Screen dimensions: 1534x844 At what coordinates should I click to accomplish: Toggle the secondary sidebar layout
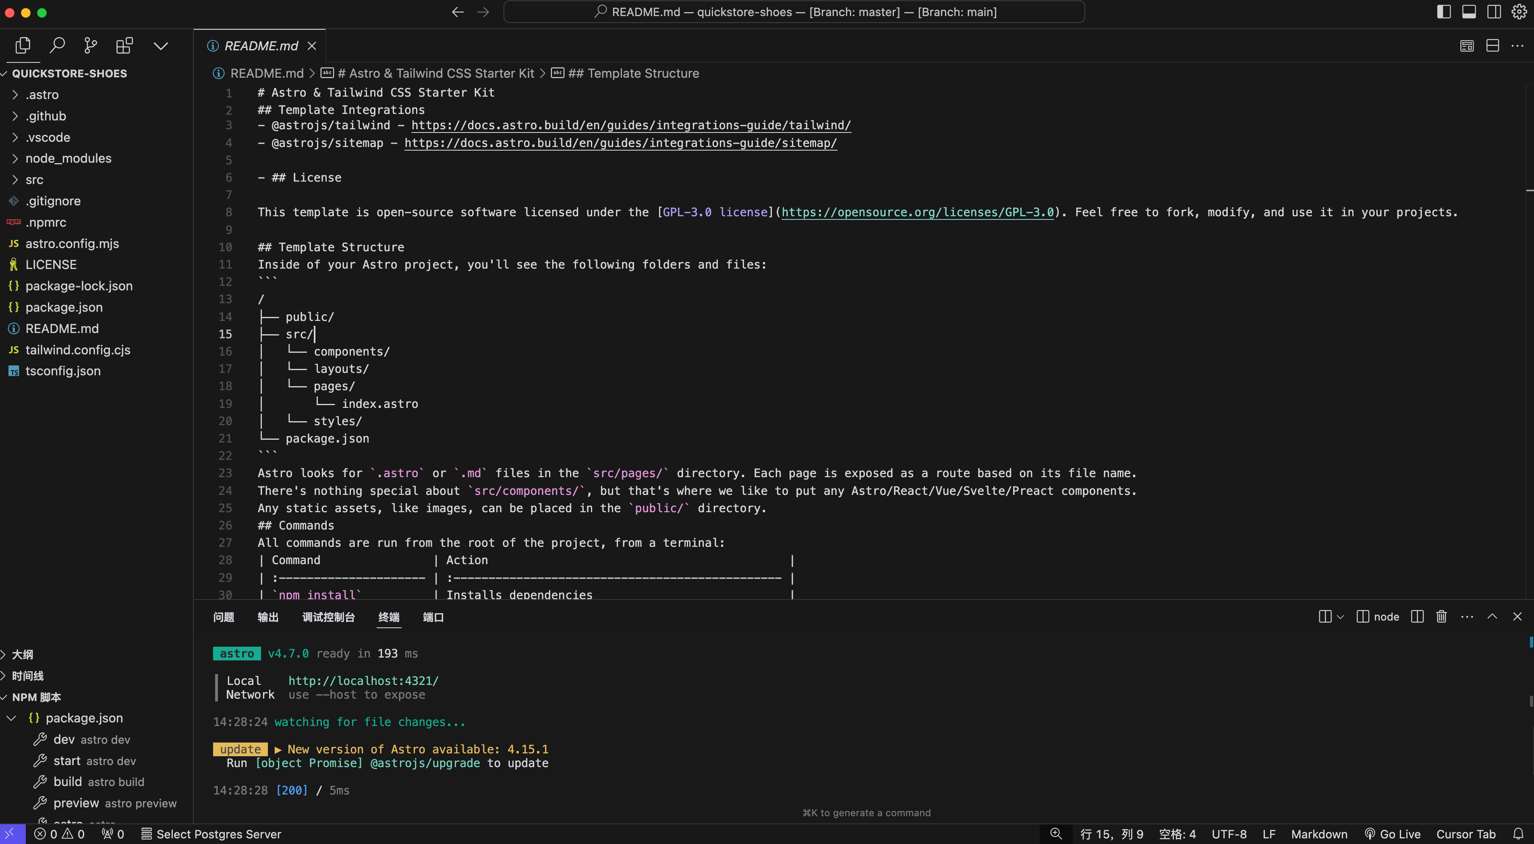1493,12
